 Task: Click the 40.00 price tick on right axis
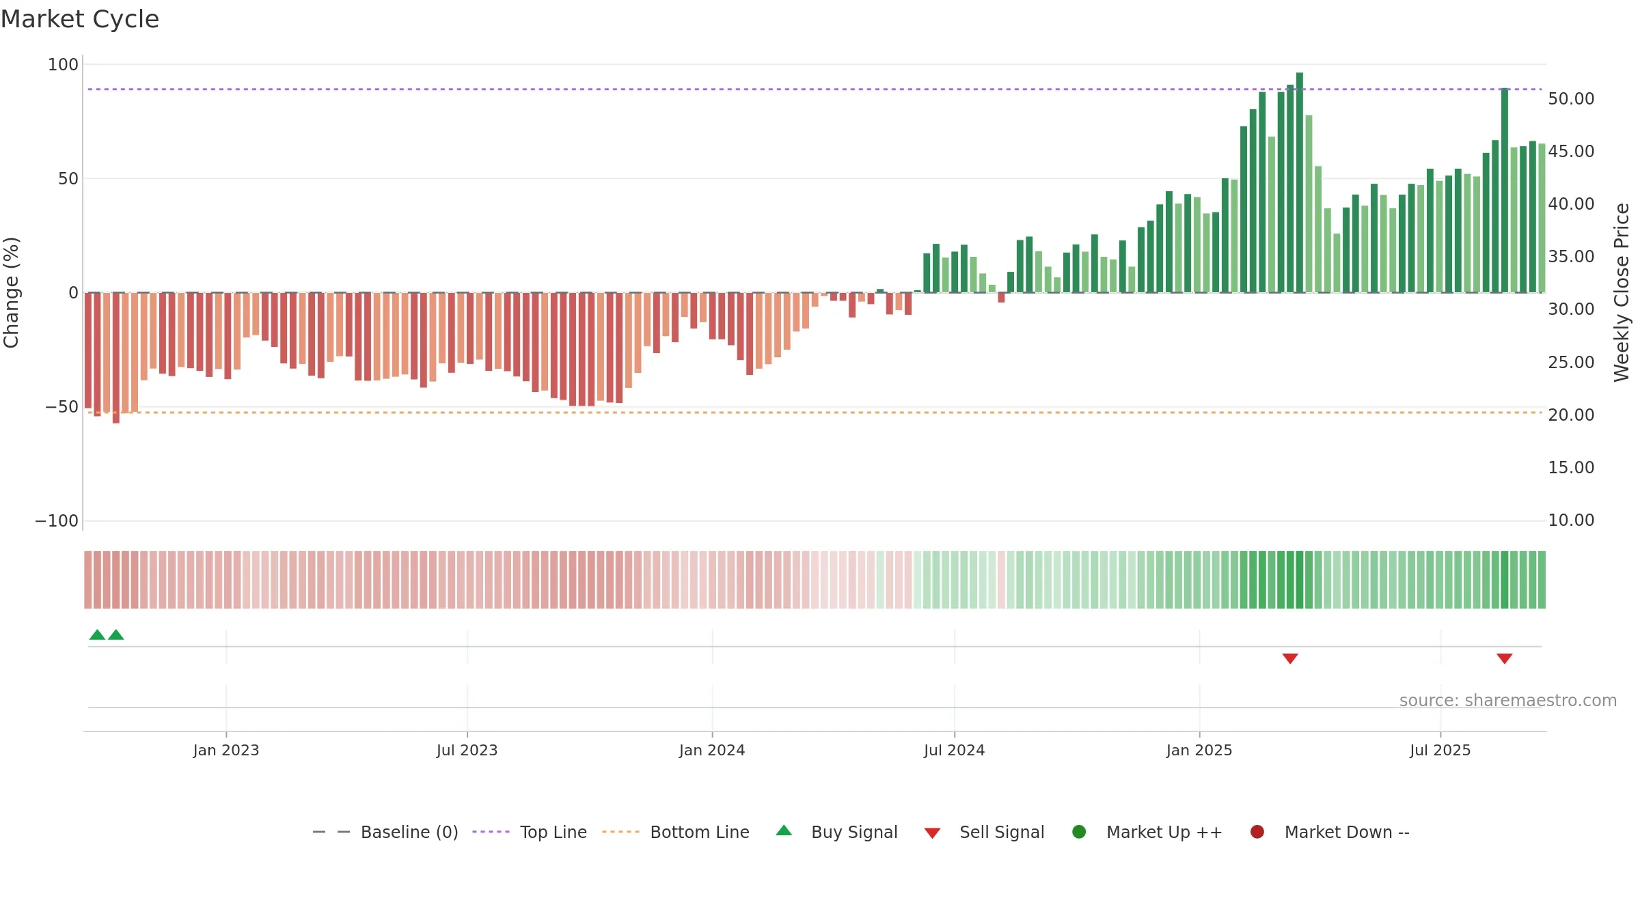(x=1571, y=204)
